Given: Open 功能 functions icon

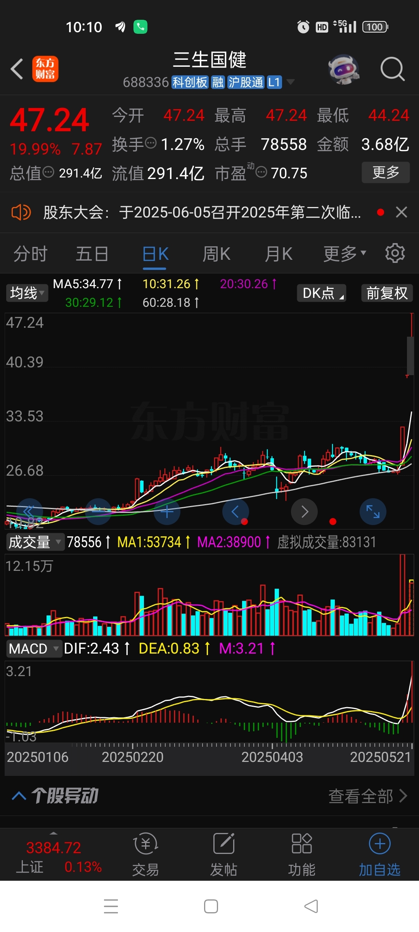Looking at the screenshot, I should tap(302, 854).
